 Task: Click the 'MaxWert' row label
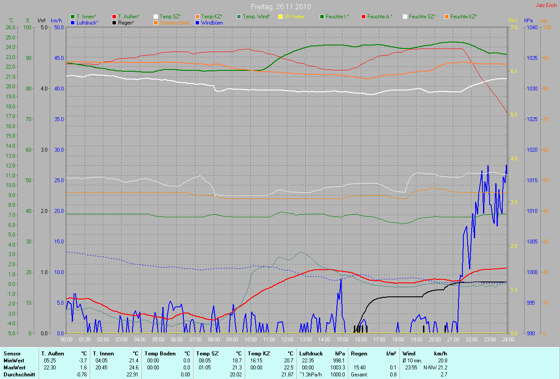tap(14, 367)
